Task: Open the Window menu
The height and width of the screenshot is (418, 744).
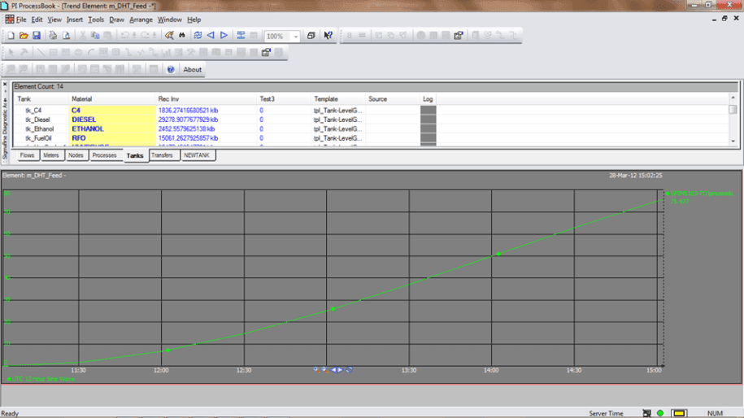Action: coord(169,20)
